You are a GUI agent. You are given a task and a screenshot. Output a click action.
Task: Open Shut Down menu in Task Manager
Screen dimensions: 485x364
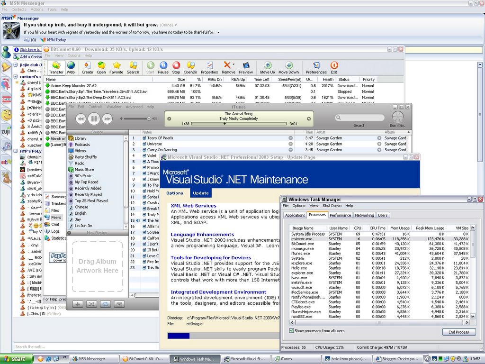(332, 206)
